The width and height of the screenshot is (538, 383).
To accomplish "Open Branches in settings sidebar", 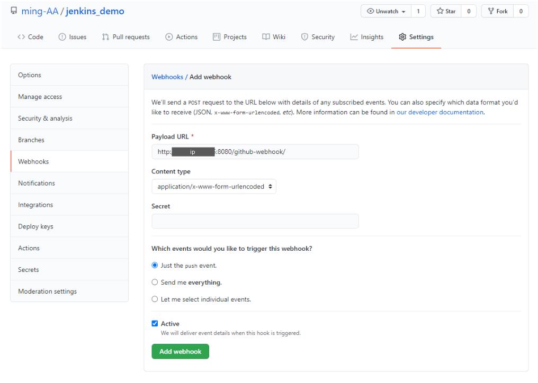I will pyautogui.click(x=69, y=140).
